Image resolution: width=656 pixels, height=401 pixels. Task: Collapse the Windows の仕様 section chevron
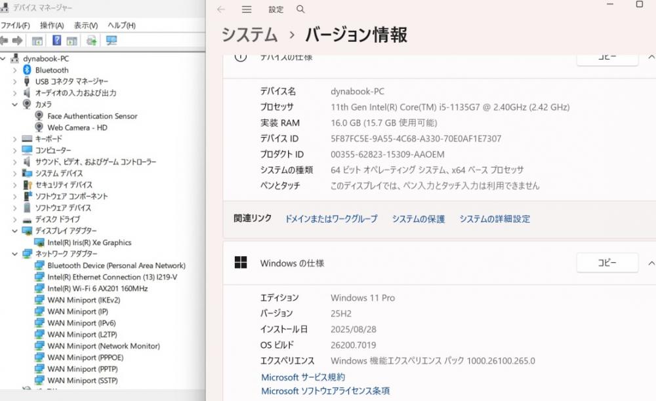pyautogui.click(x=651, y=263)
